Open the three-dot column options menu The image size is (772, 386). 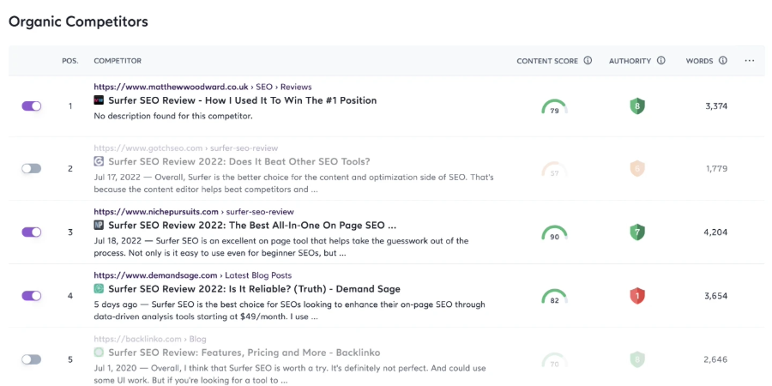(x=750, y=61)
